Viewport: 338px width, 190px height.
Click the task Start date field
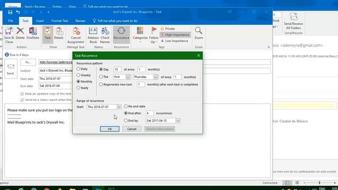point(55,79)
